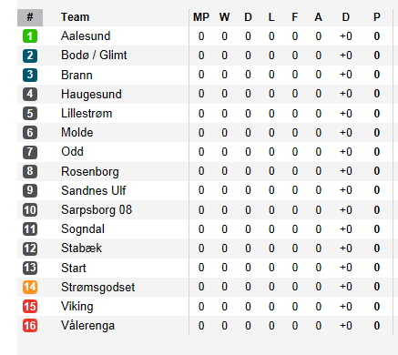Click the gray position 10 badge
This screenshot has height=355, width=398.
coord(30,209)
